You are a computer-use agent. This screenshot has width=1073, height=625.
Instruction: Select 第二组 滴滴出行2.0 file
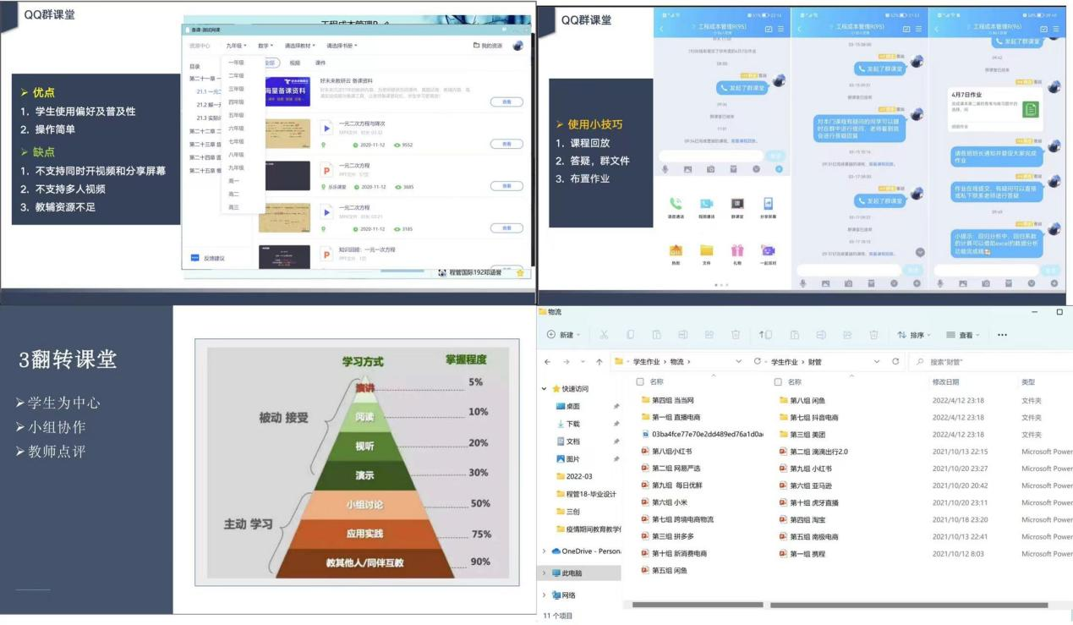tap(812, 452)
